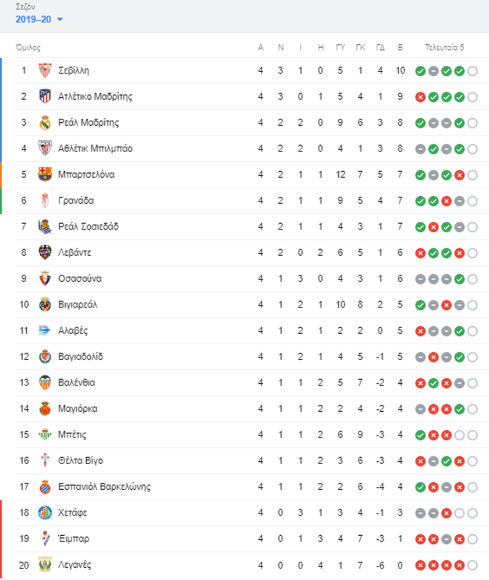This screenshot has width=489, height=580.
Task: Click the Τελευταία 5 column header
Action: click(444, 47)
